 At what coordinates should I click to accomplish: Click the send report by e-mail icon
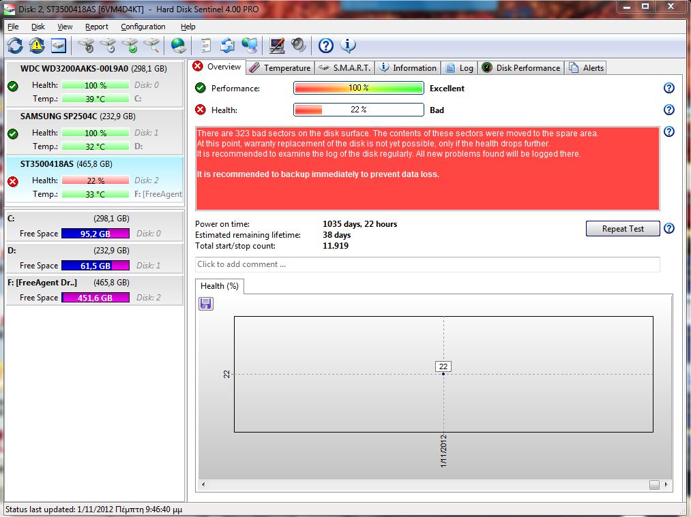[227, 46]
